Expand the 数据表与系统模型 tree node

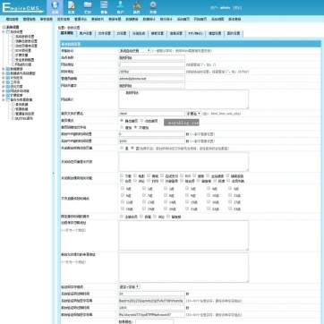point(4,73)
